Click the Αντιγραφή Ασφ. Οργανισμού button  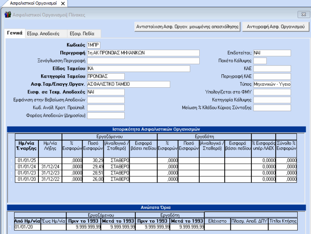tap(276, 27)
